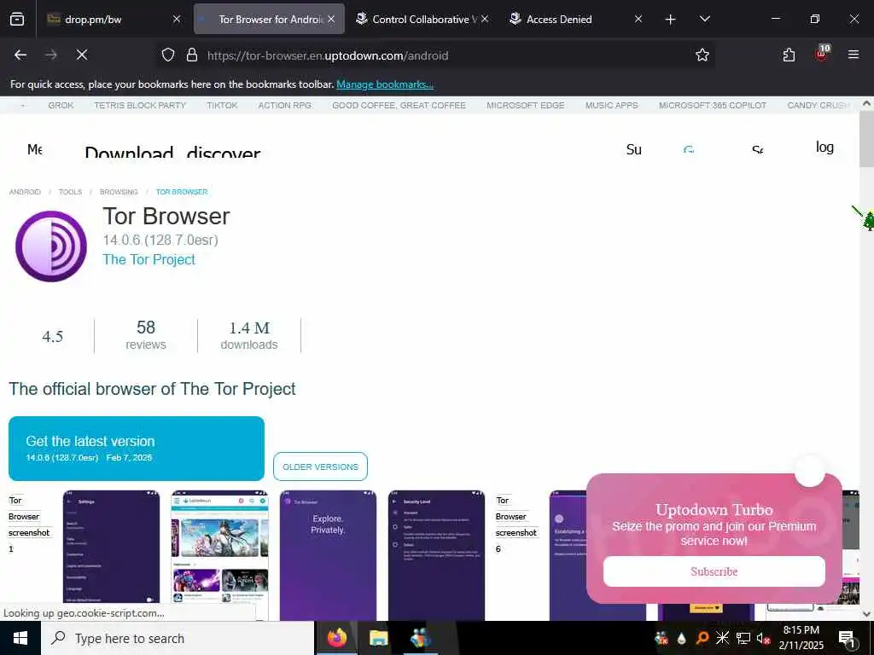The width and height of the screenshot is (874, 655).
Task: Click the volume muted tray icon
Action: pos(763,638)
